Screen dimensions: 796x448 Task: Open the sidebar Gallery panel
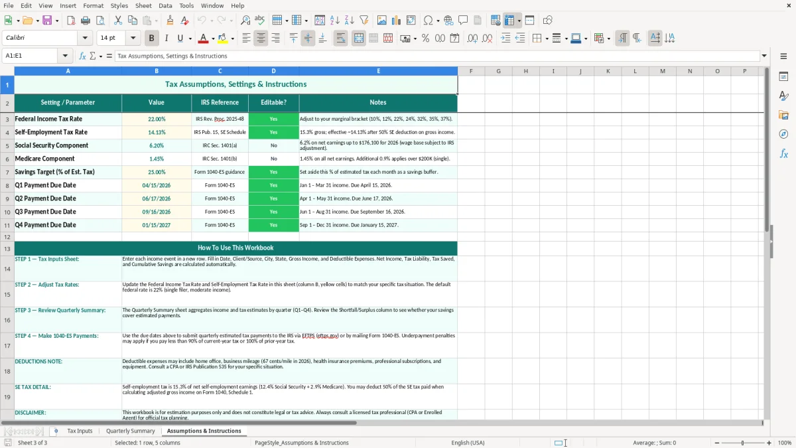coord(783,115)
